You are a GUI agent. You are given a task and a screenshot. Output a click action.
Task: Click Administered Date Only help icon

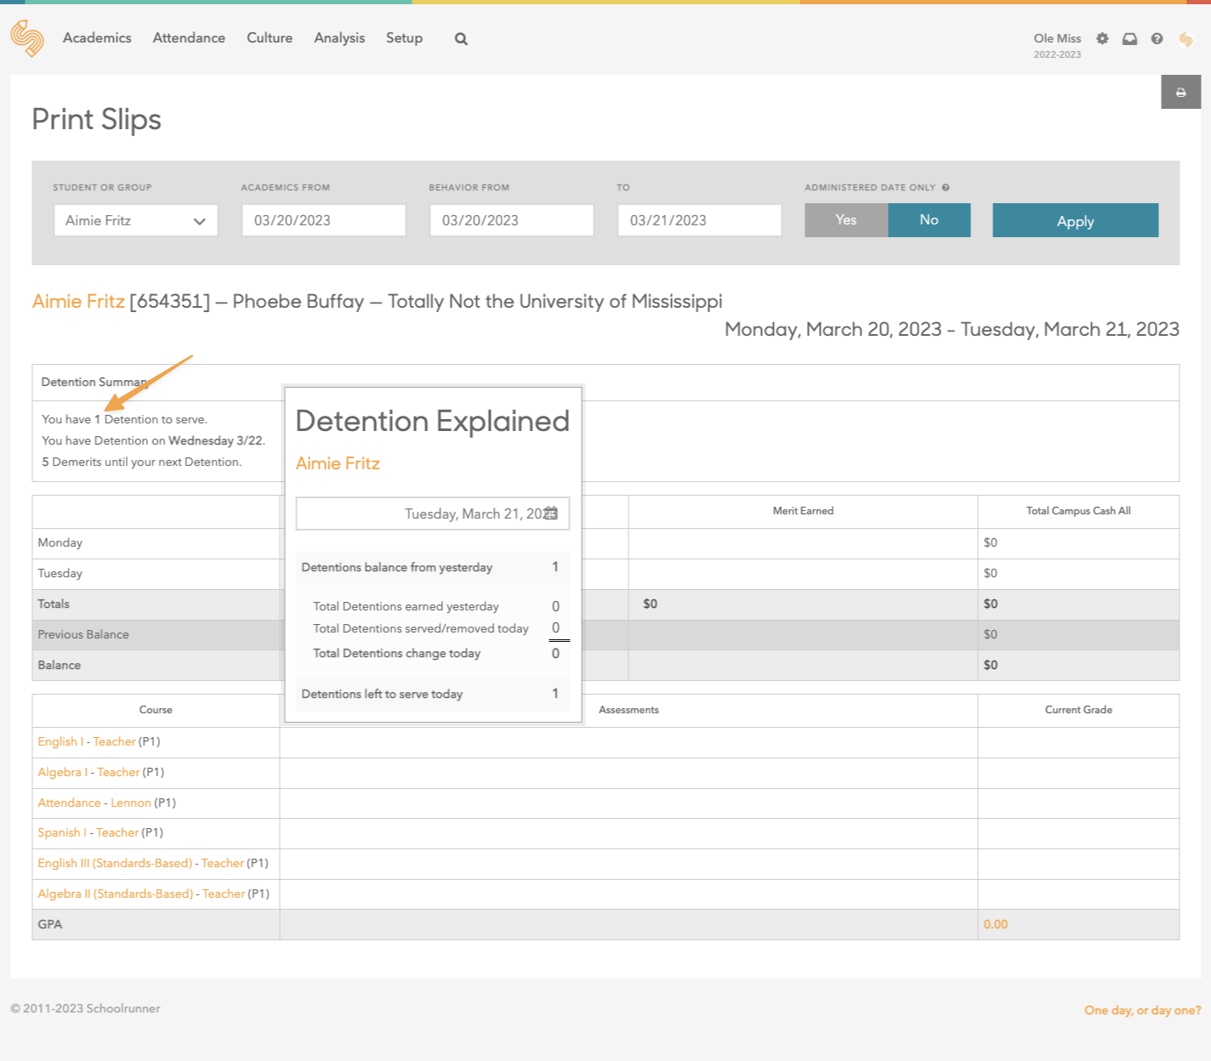pos(946,188)
